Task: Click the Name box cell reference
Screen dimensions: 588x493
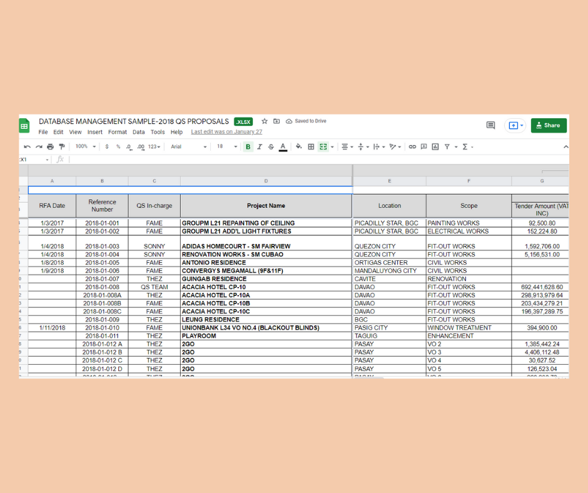Action: coord(34,160)
